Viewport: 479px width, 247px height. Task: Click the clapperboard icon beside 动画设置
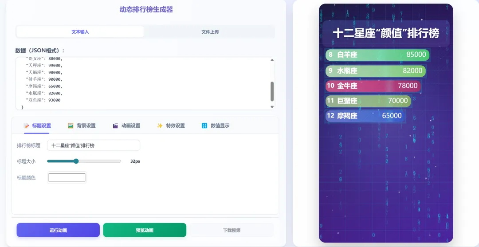115,126
